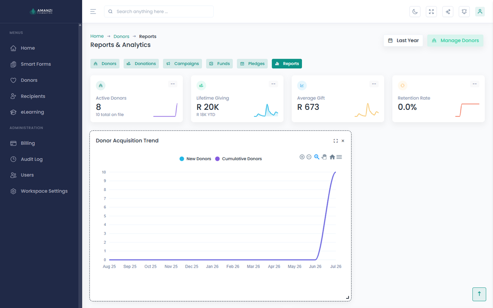Viewport: 493px width, 308px height.
Task: Open the chart export hamburger menu
Action: (339, 157)
